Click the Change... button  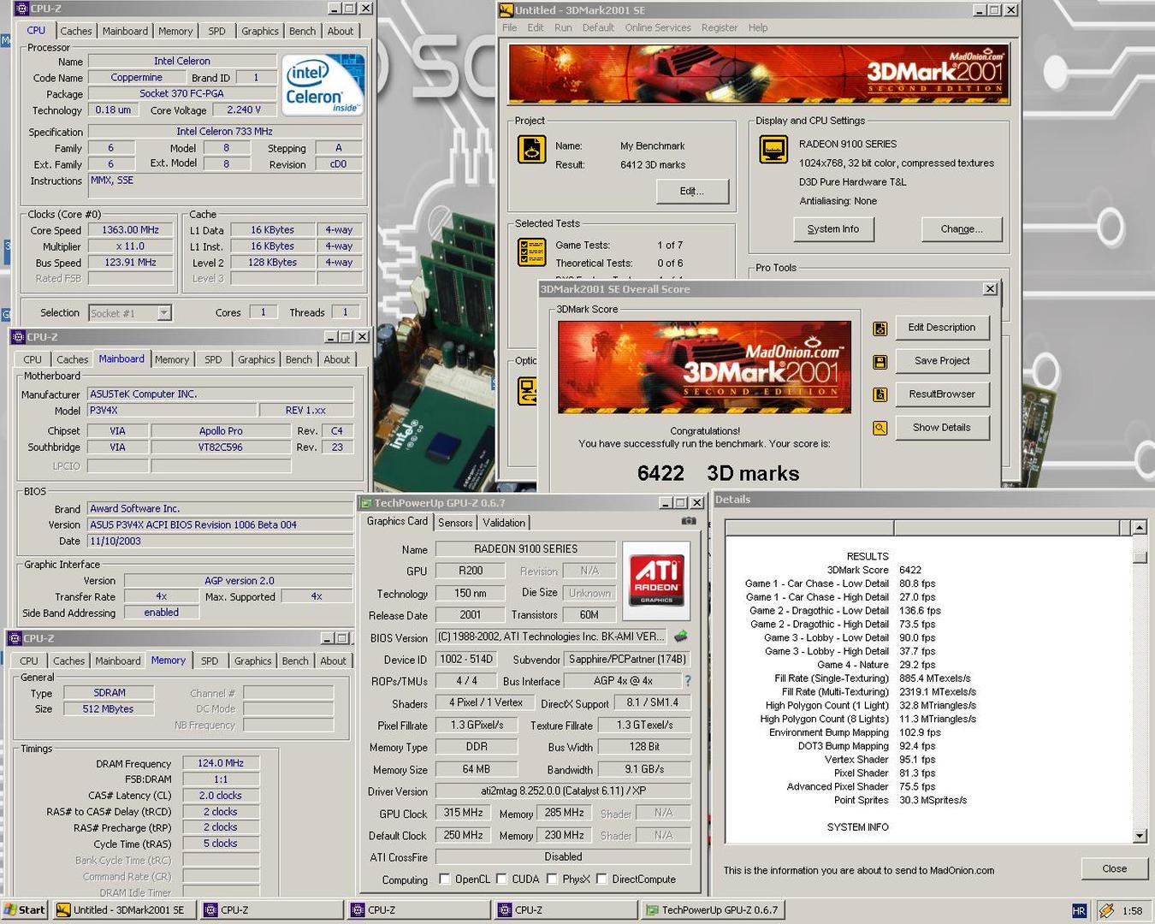pos(962,228)
